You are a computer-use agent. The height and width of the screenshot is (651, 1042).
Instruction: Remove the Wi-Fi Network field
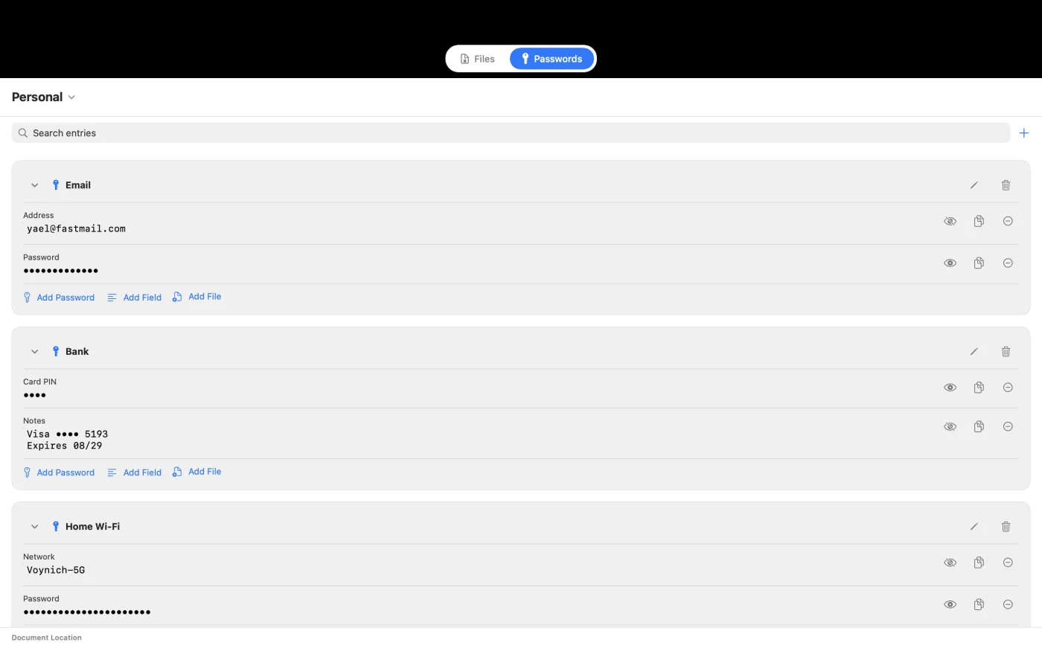(x=1009, y=563)
